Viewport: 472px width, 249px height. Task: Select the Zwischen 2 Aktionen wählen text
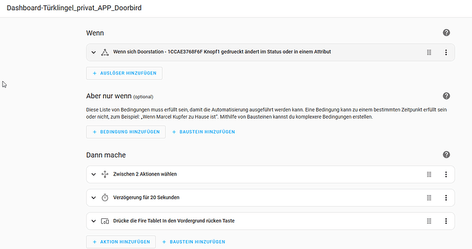(x=145, y=174)
